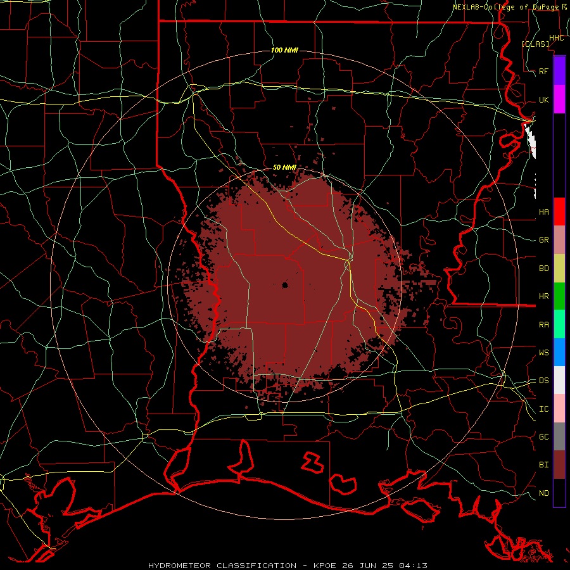Click the 'WS' legend label
570x570 pixels.
click(544, 352)
